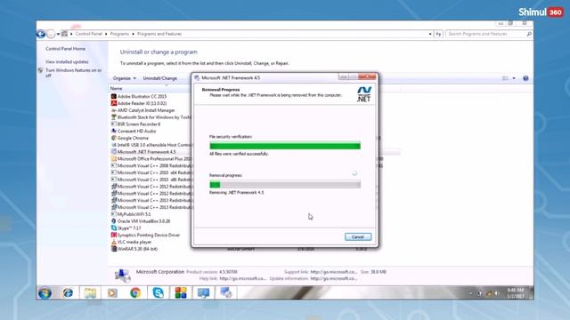The width and height of the screenshot is (570, 320).
Task: Open the Support link URL in details pane
Action: tap(334, 272)
